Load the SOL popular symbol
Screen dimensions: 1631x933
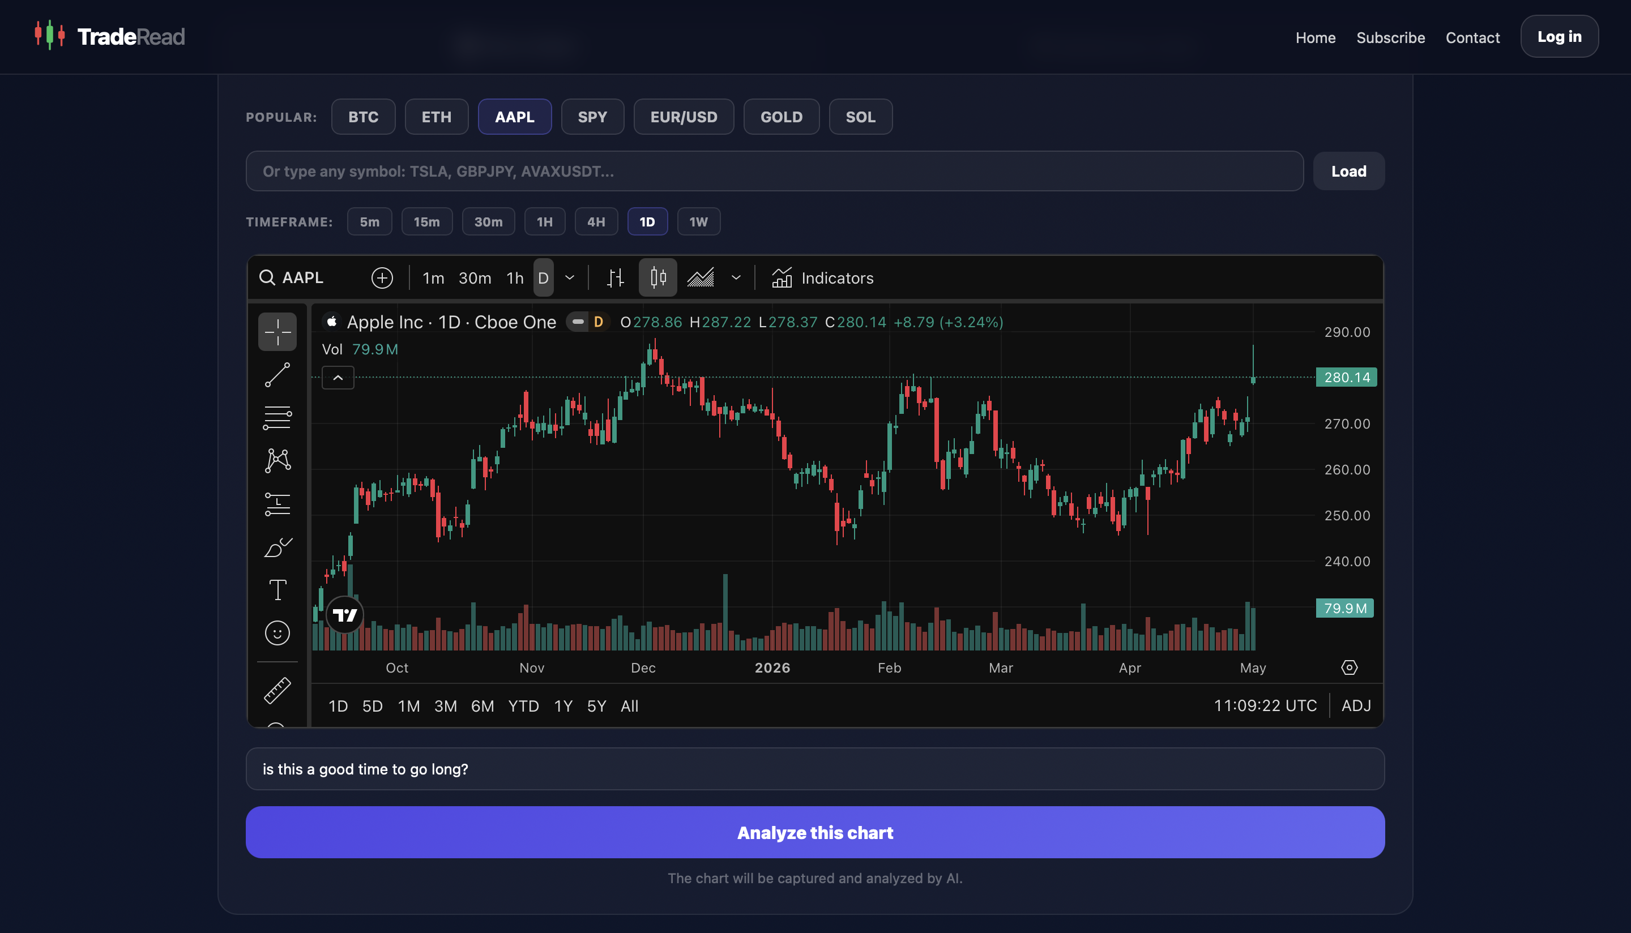pos(861,117)
